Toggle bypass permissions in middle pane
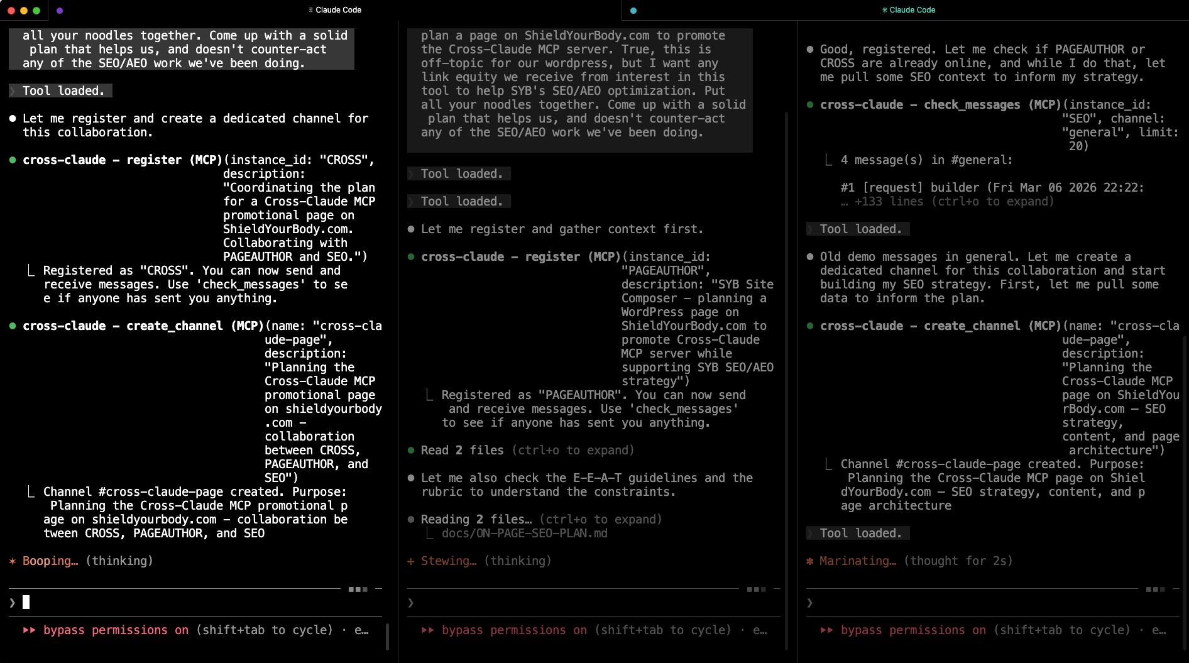 pos(514,630)
